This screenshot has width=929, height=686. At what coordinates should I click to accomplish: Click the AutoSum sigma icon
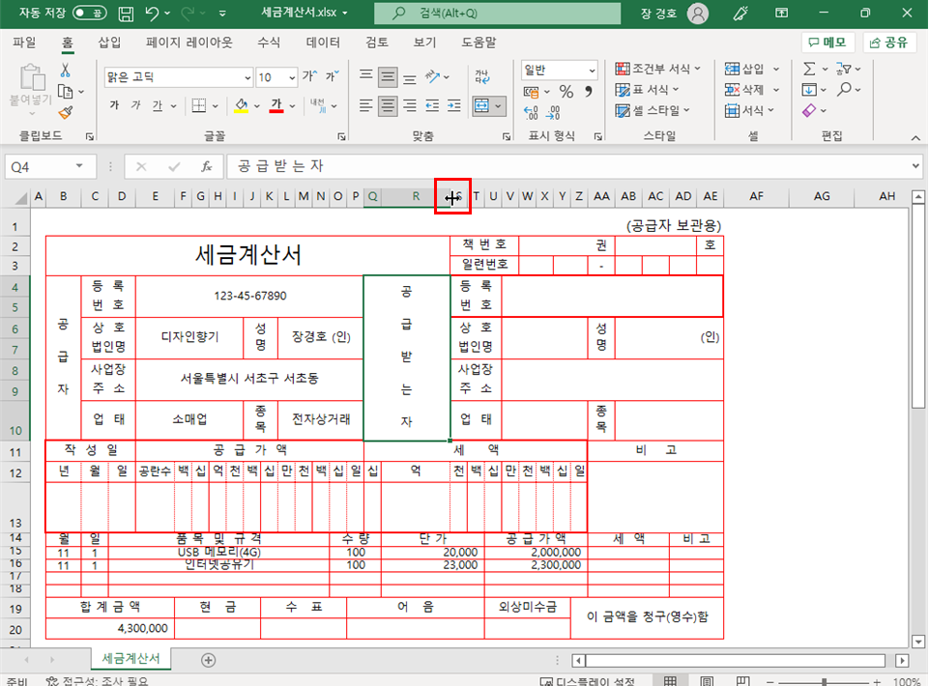[x=809, y=69]
